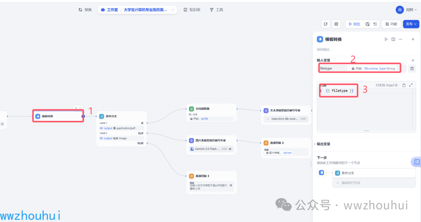
Task: Go to the 知识库 tab
Action: pos(192,10)
